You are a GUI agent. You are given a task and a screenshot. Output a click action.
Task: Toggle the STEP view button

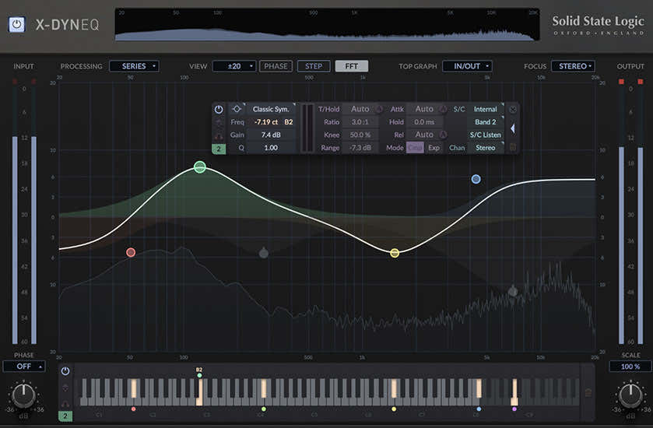tap(314, 66)
